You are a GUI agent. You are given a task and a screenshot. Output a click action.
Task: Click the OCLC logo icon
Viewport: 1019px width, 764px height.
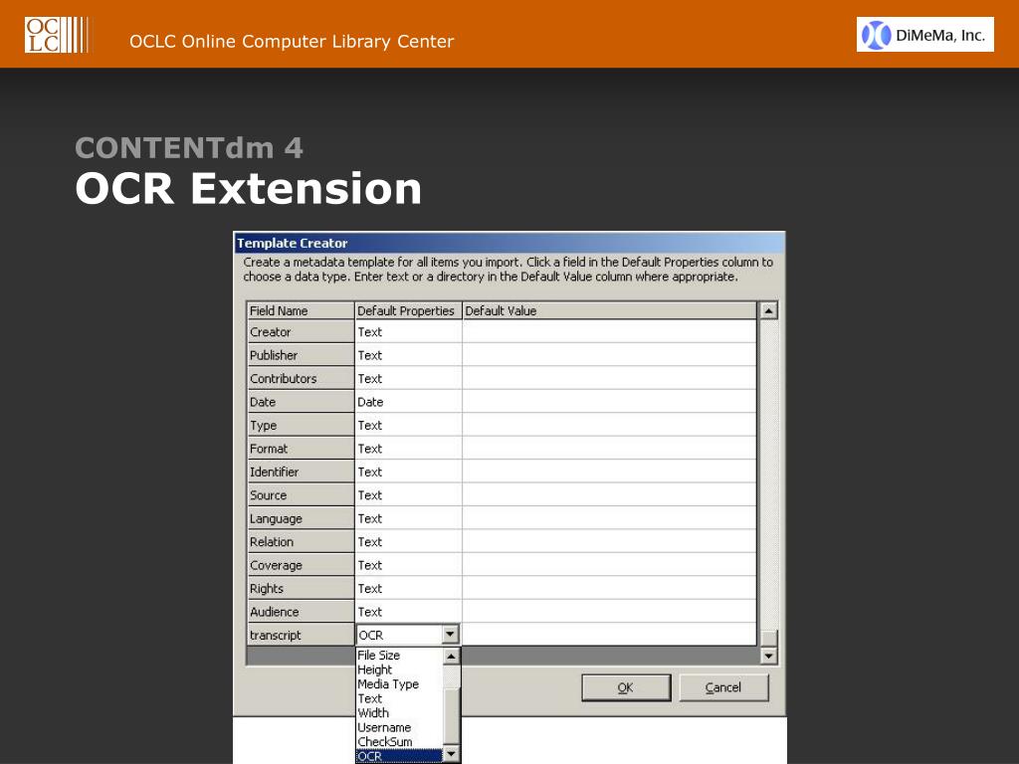(x=57, y=35)
